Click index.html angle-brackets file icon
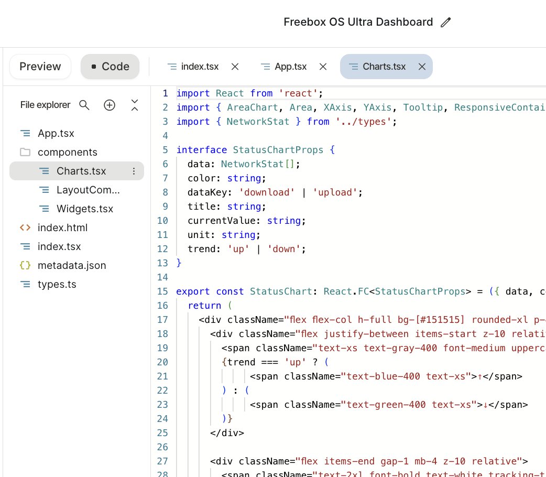Image resolution: width=546 pixels, height=477 pixels. [25, 227]
